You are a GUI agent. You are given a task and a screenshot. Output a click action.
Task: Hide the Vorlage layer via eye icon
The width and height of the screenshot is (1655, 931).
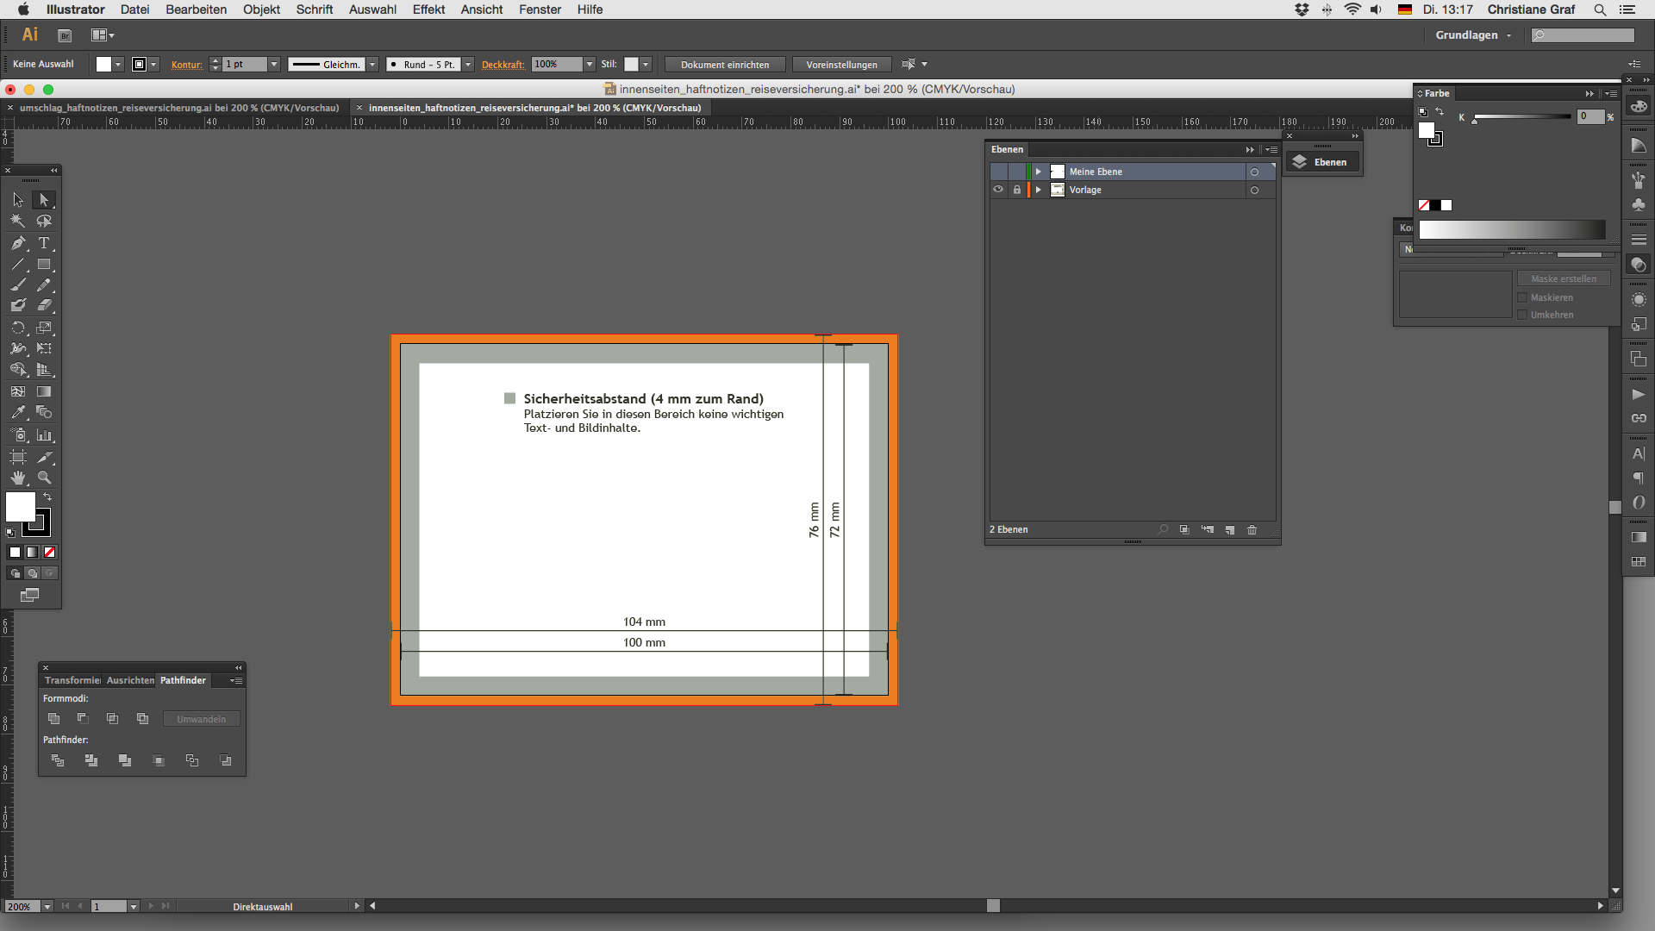pyautogui.click(x=998, y=190)
